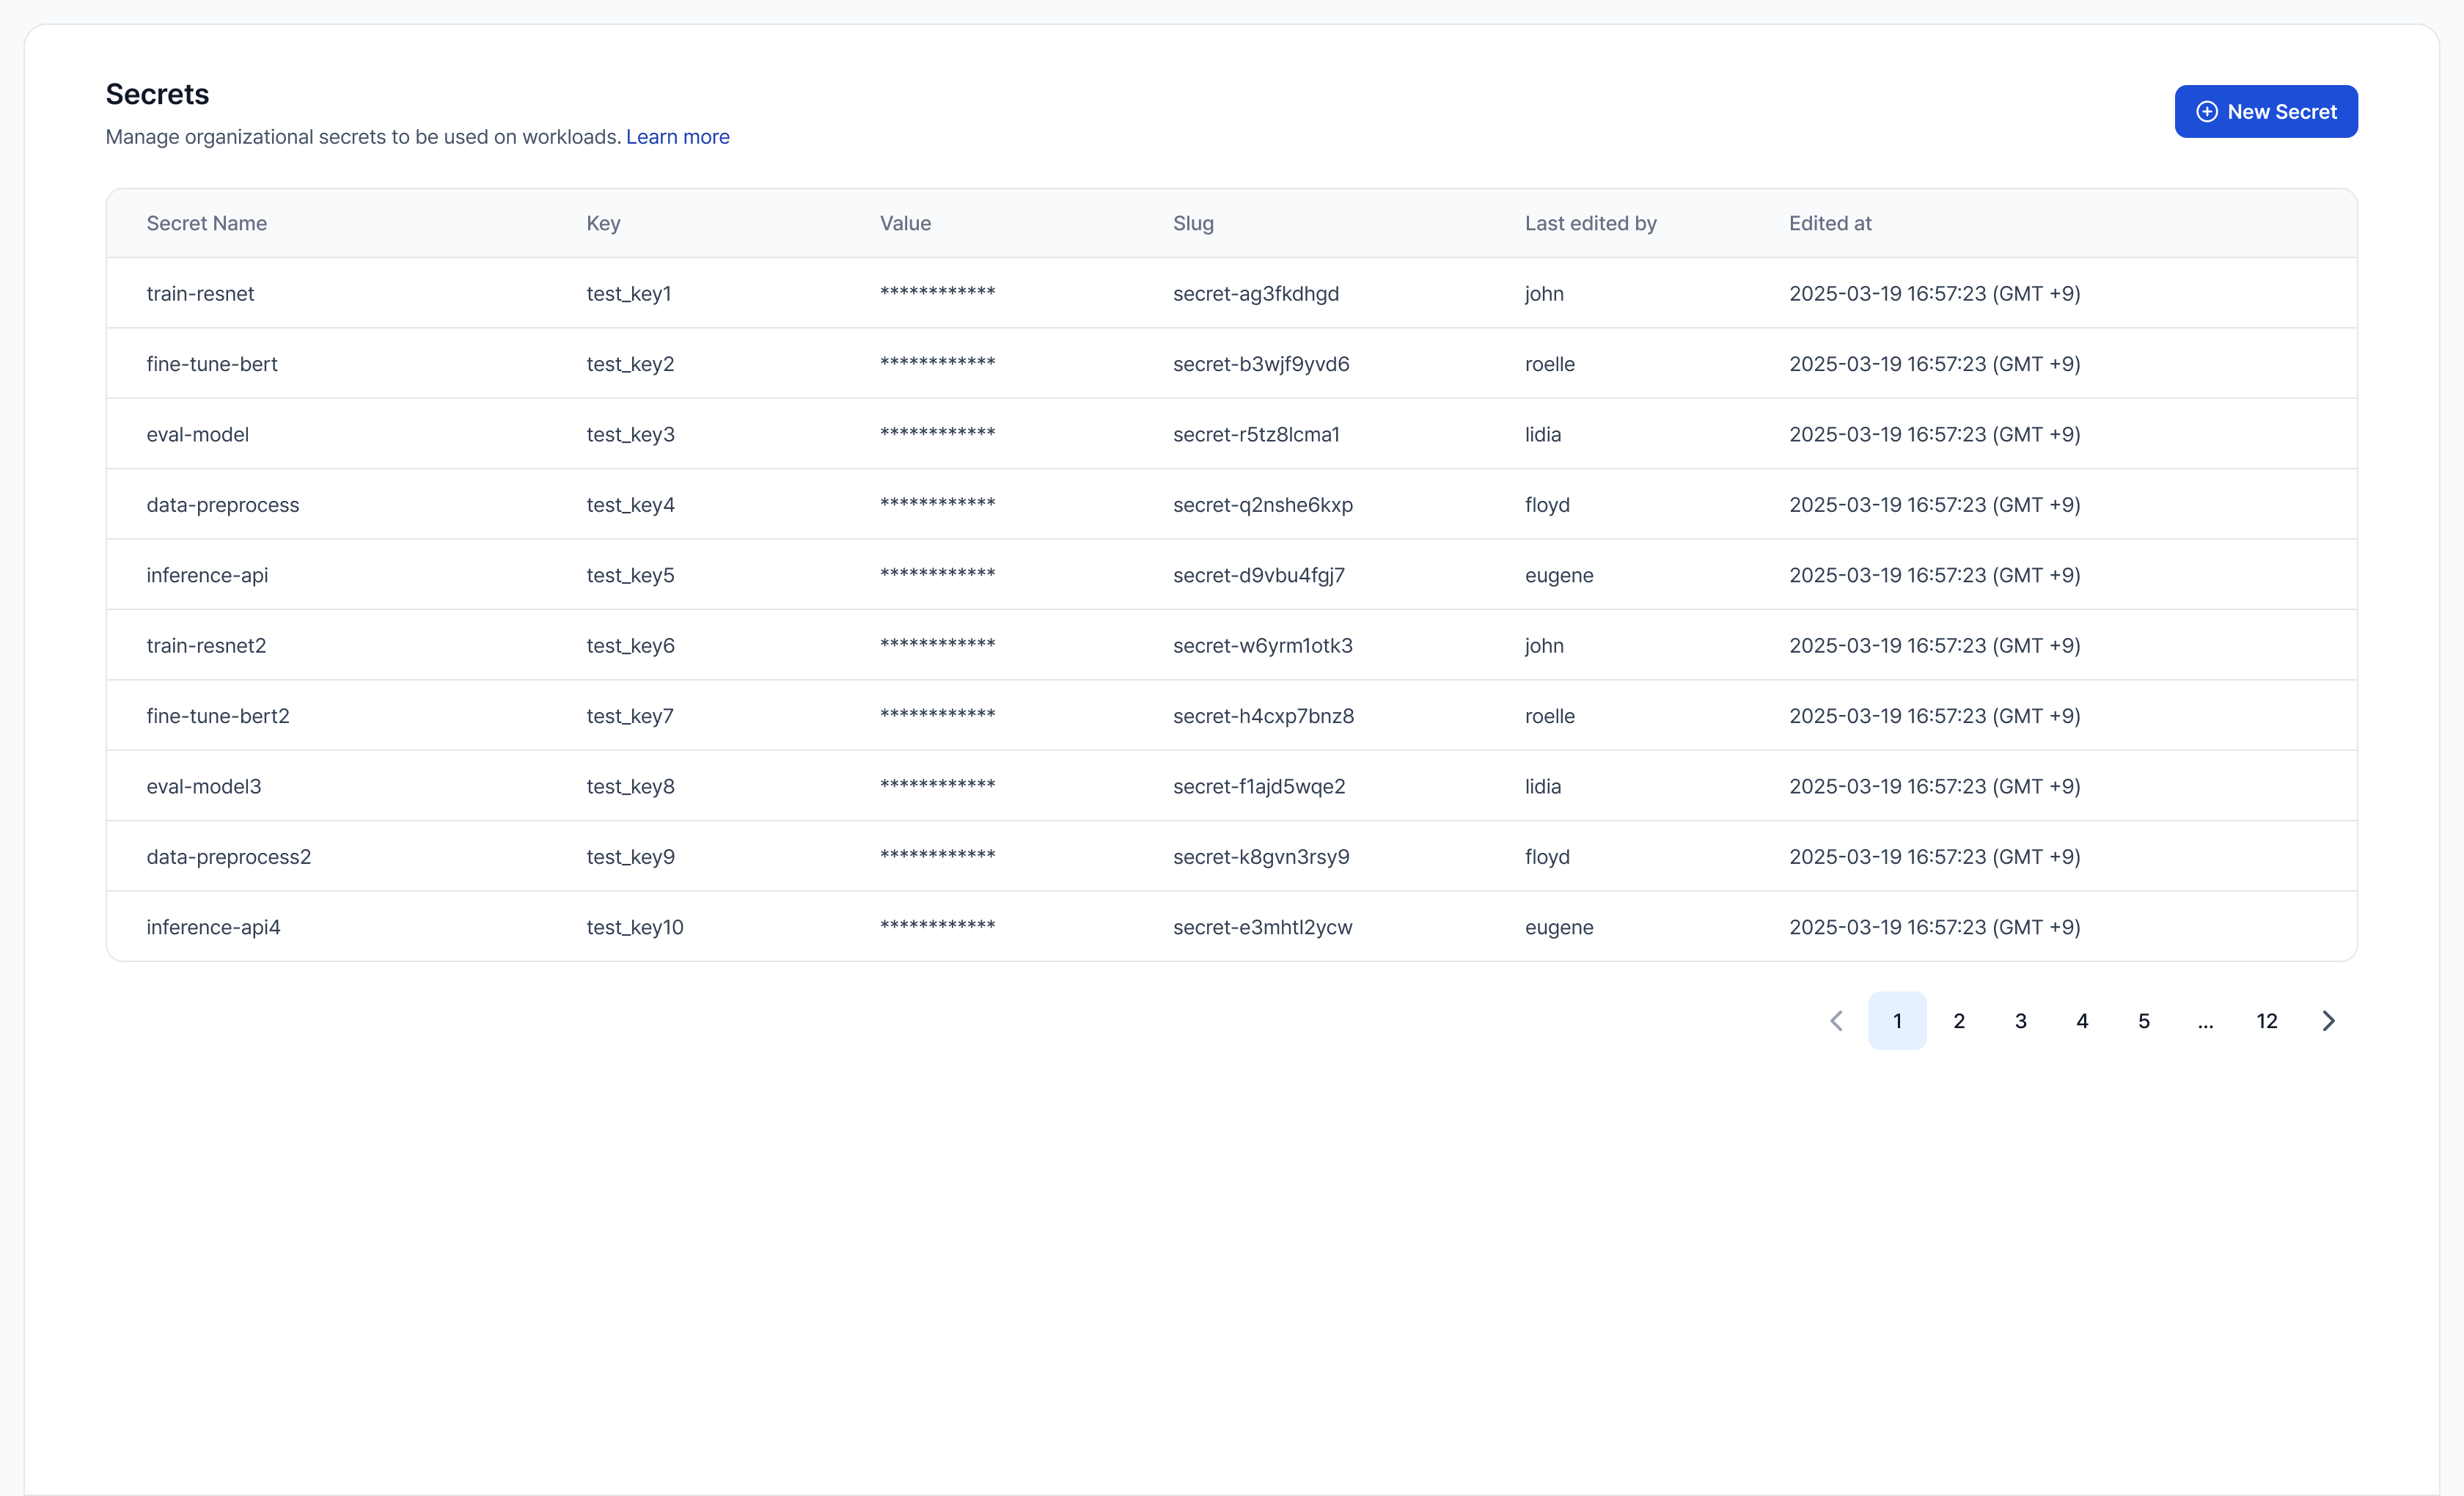Select the inference-api secret name
This screenshot has width=2464, height=1496.
tap(207, 575)
